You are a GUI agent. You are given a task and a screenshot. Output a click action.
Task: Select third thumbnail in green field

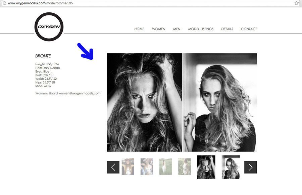tap(165, 167)
